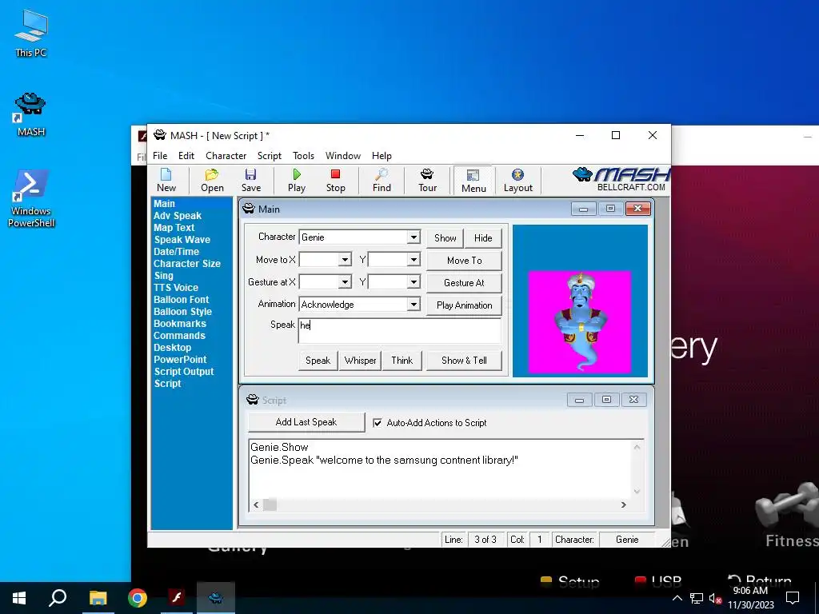Open the Gesture at X dropdown
The width and height of the screenshot is (819, 614).
tap(345, 282)
